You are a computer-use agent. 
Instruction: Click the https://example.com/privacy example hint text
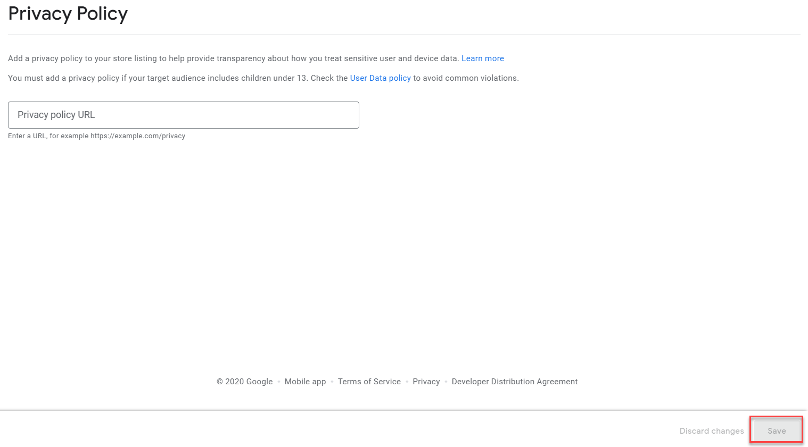pyautogui.click(x=138, y=136)
